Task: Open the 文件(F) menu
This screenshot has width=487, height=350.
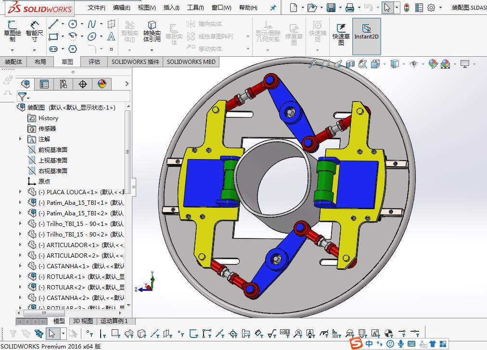Action: click(x=96, y=7)
